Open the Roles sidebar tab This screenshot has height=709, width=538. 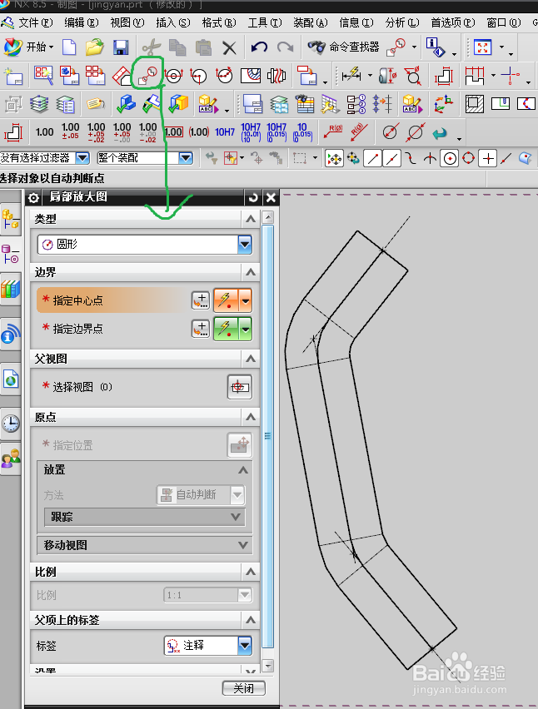[10, 458]
